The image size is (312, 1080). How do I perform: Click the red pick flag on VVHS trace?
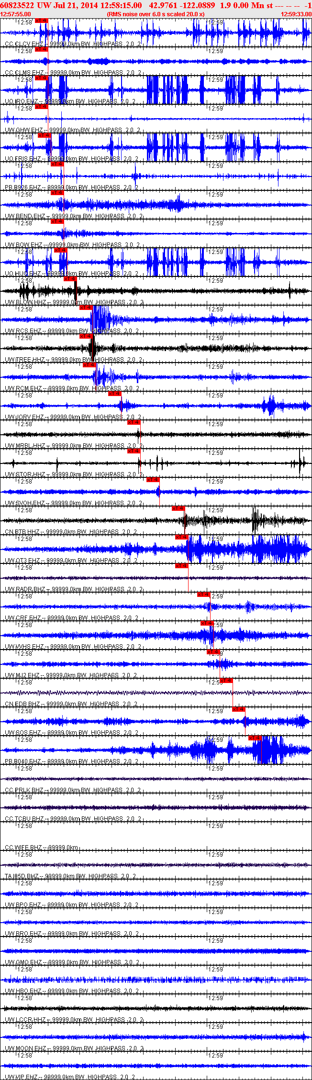[207, 623]
